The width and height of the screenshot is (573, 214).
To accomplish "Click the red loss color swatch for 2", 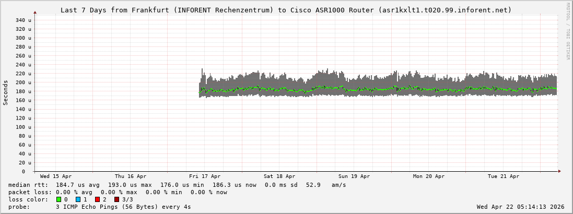I will (x=97, y=199).
